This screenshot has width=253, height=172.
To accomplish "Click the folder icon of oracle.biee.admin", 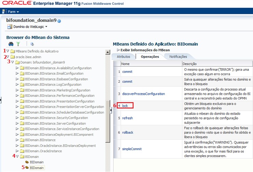I will tap(12, 57).
